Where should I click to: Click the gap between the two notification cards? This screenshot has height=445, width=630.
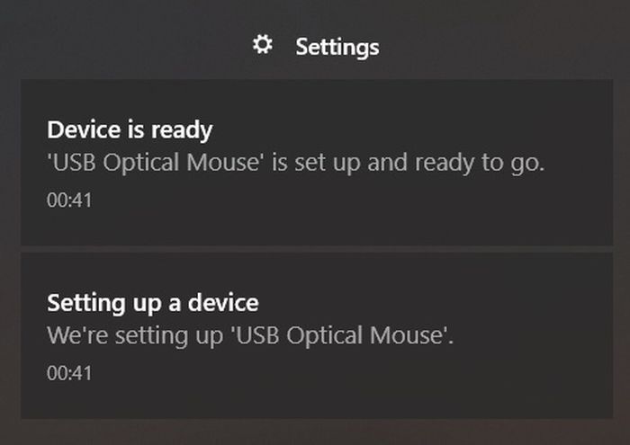click(315, 249)
